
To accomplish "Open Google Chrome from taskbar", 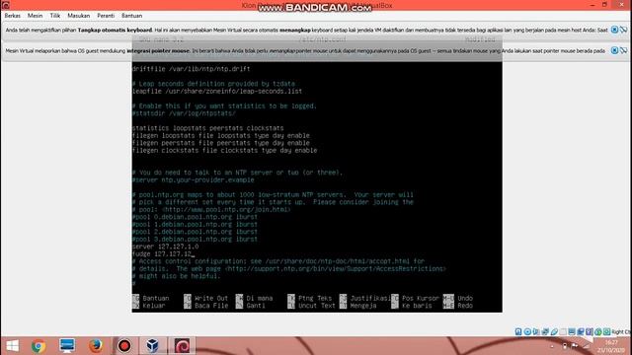I will pos(39,346).
